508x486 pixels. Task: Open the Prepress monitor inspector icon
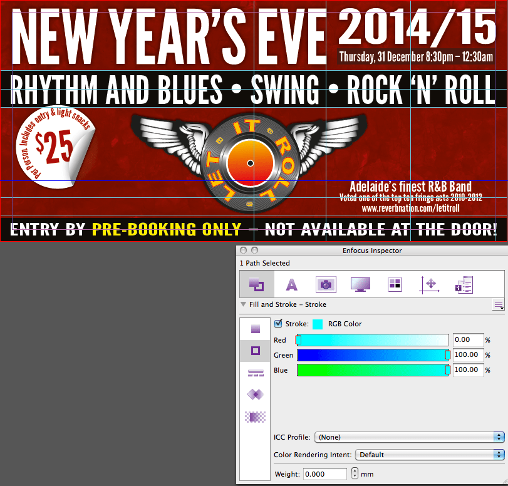point(360,285)
